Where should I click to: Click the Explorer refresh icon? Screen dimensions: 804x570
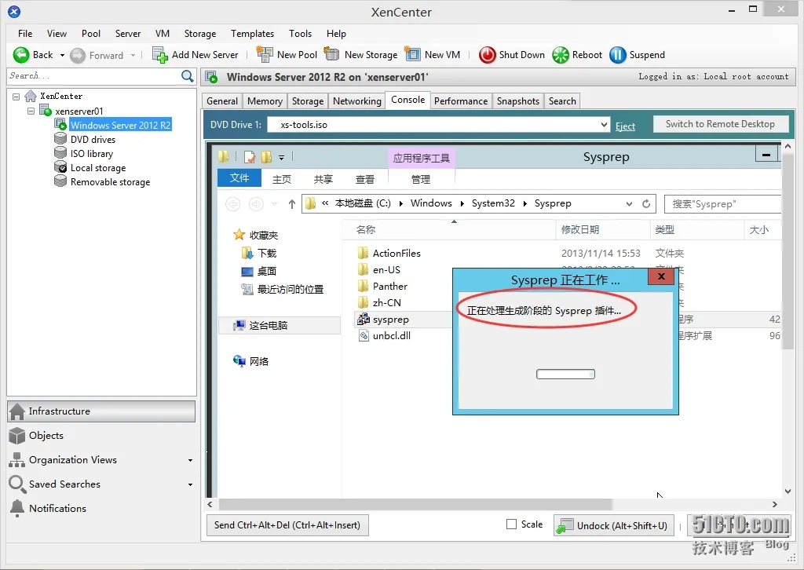[x=646, y=204]
